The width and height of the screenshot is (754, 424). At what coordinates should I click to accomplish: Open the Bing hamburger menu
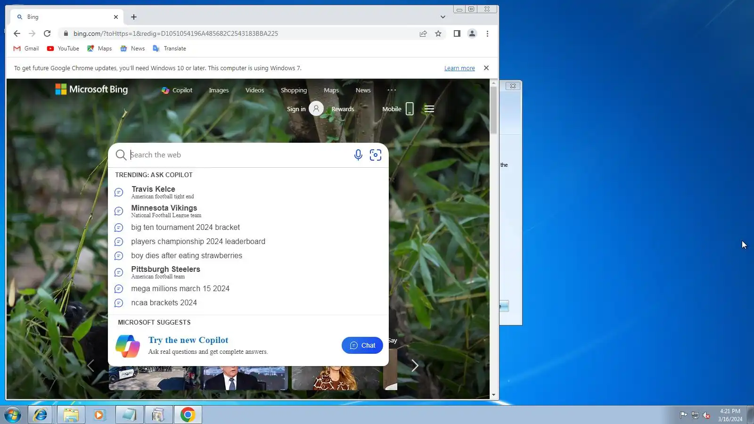(x=429, y=109)
